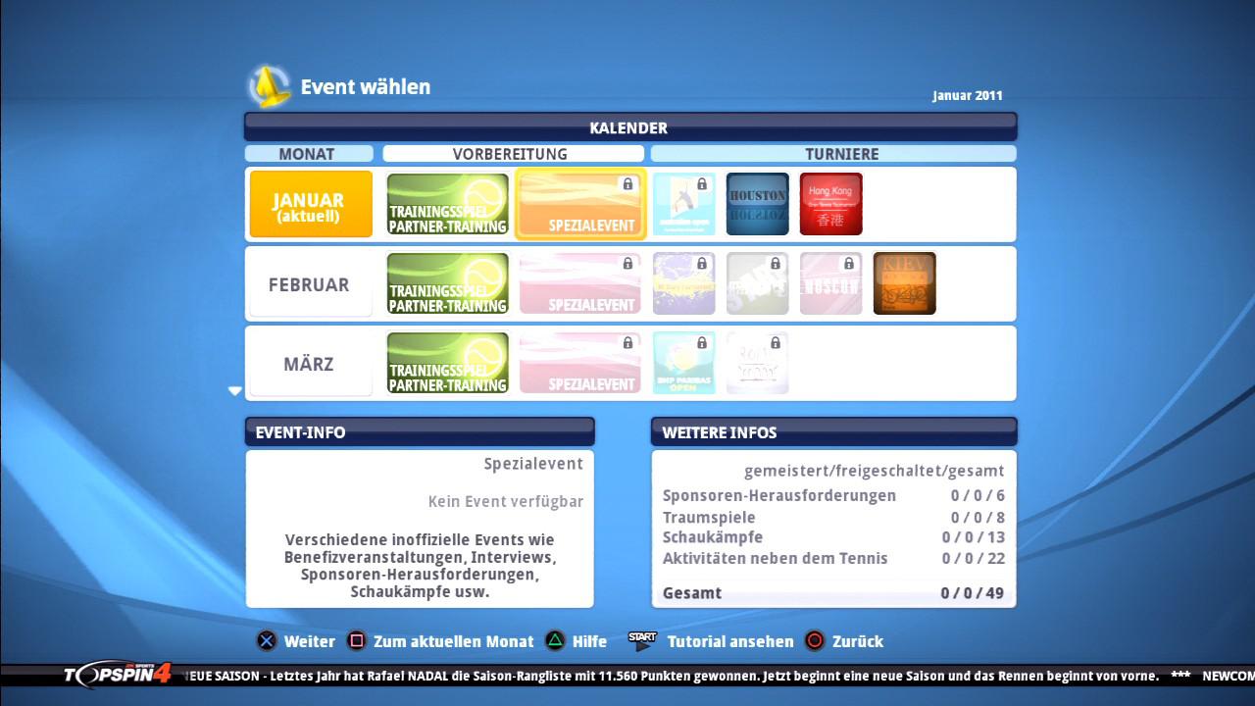Image resolution: width=1255 pixels, height=706 pixels.
Task: Click Zum aktuellen Monat
Action: point(454,641)
